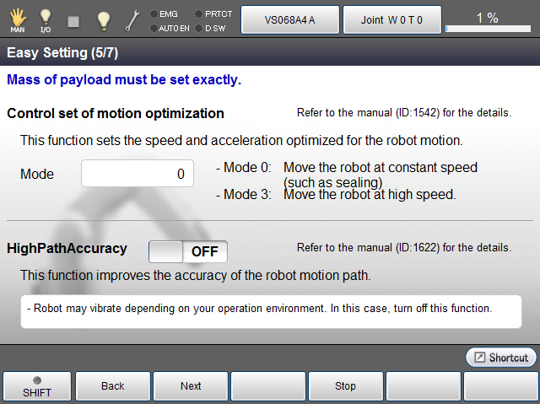Open the wrench settings icon
The height and width of the screenshot is (404, 540).
[132, 19]
